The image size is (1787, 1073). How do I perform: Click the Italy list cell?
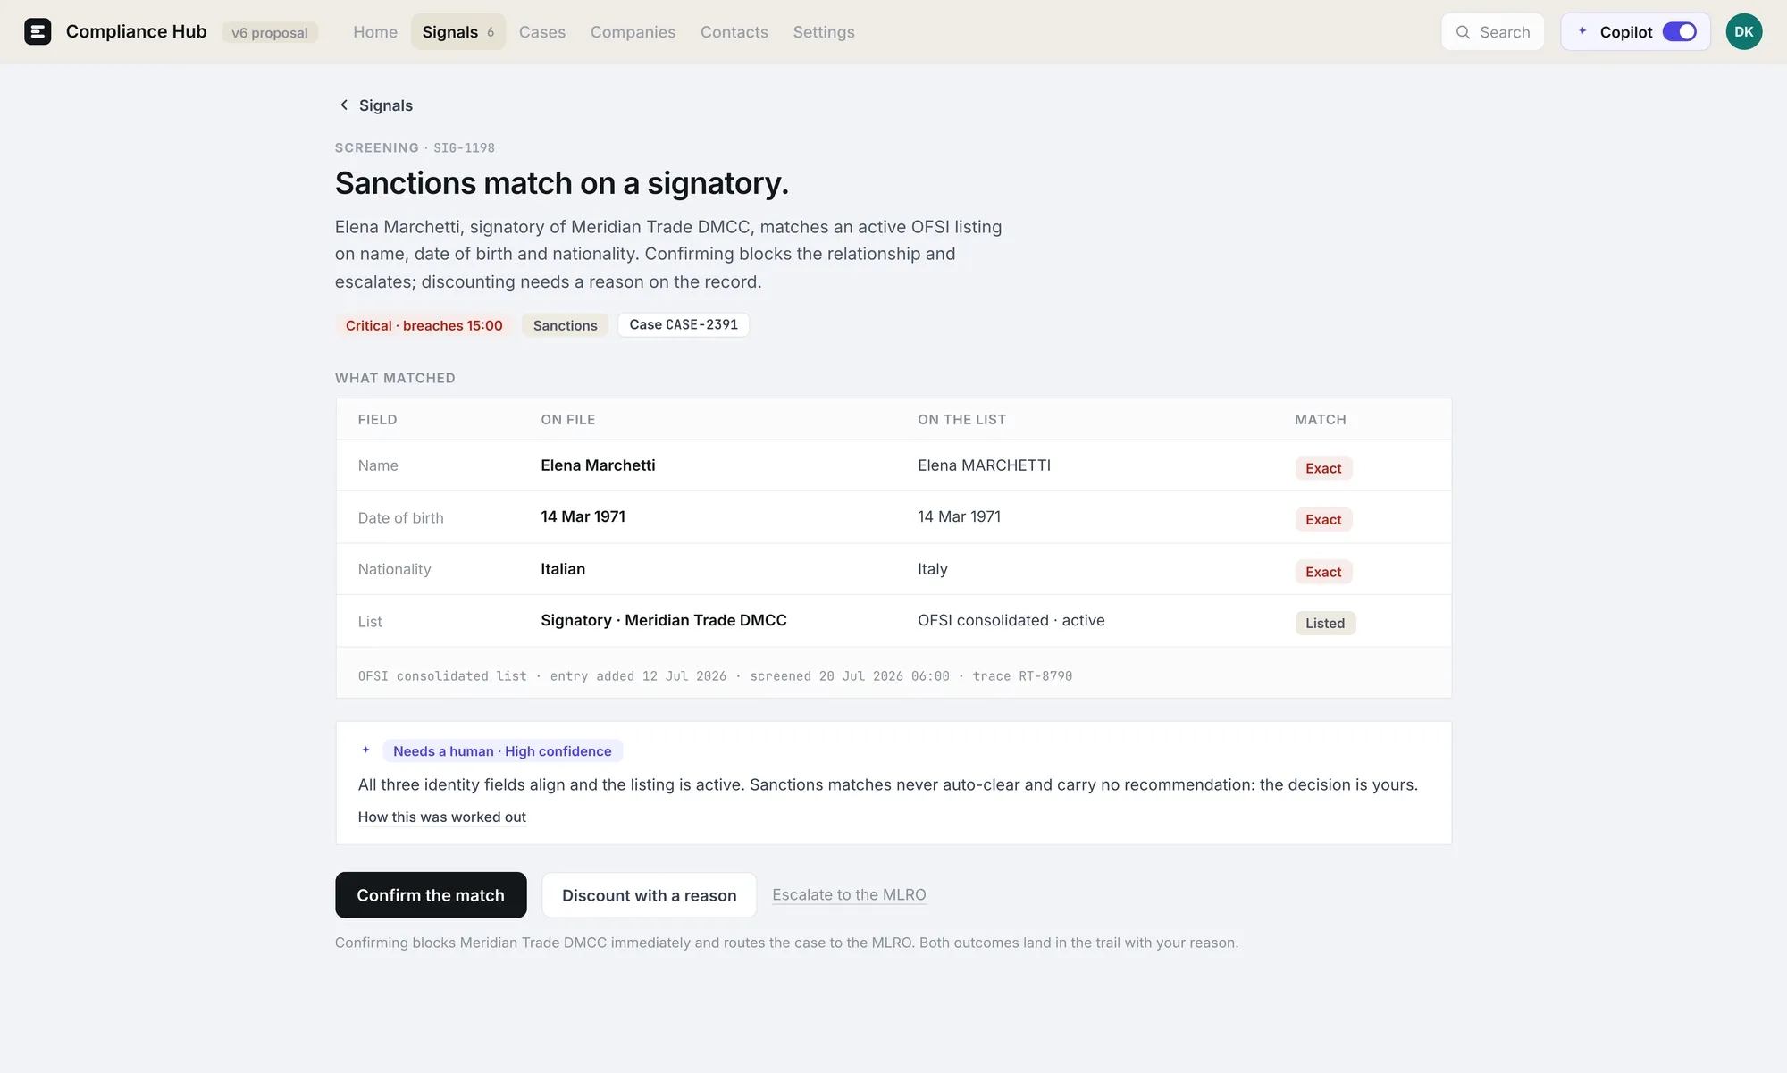(x=933, y=569)
